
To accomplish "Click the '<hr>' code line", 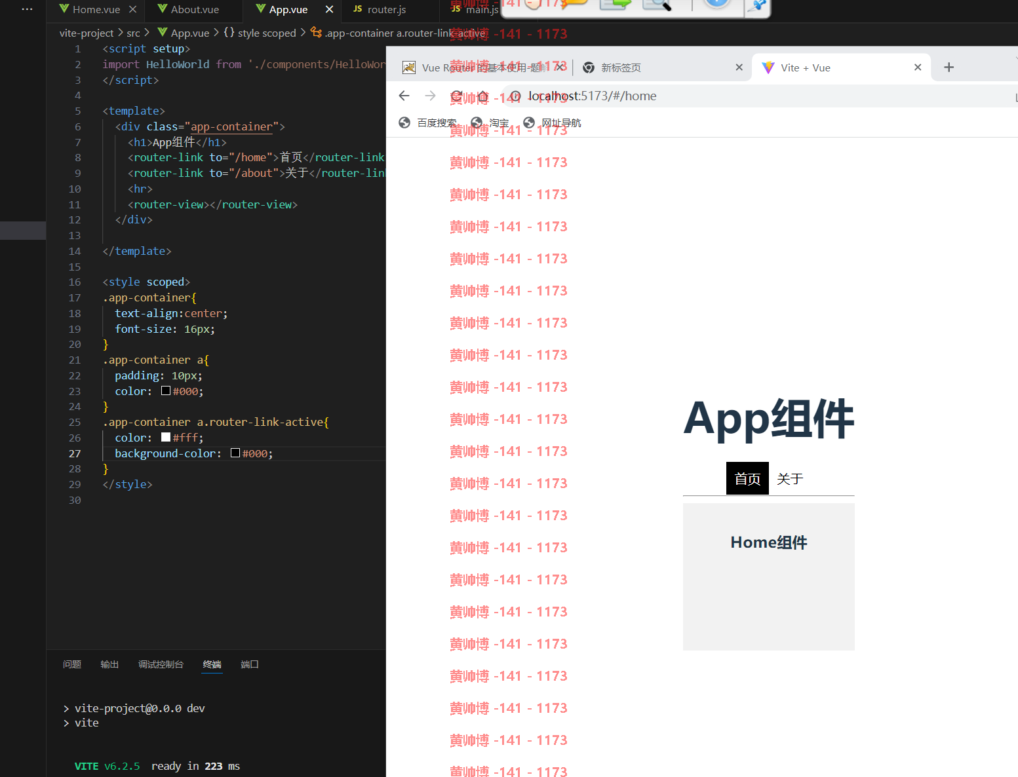I will coord(140,189).
